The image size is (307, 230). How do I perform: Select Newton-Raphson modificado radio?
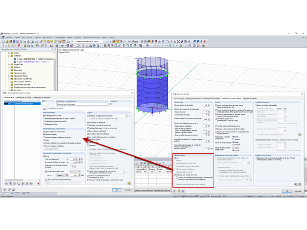(x=44, y=146)
